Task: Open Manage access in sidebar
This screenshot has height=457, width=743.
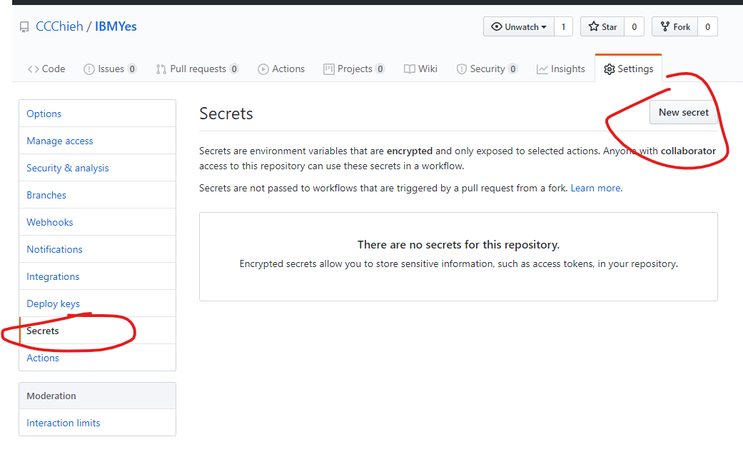Action: click(x=97, y=141)
